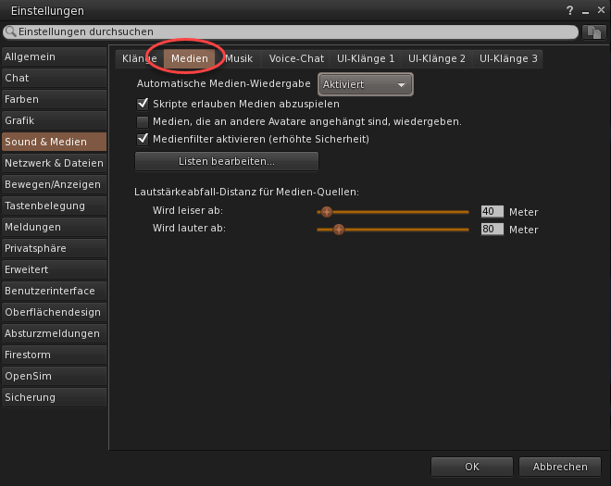This screenshot has width=611, height=486.
Task: Select Firestorm in the settings sidebar
Action: (x=54, y=355)
